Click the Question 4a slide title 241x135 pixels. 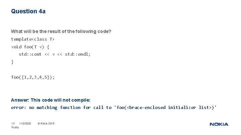click(x=28, y=11)
